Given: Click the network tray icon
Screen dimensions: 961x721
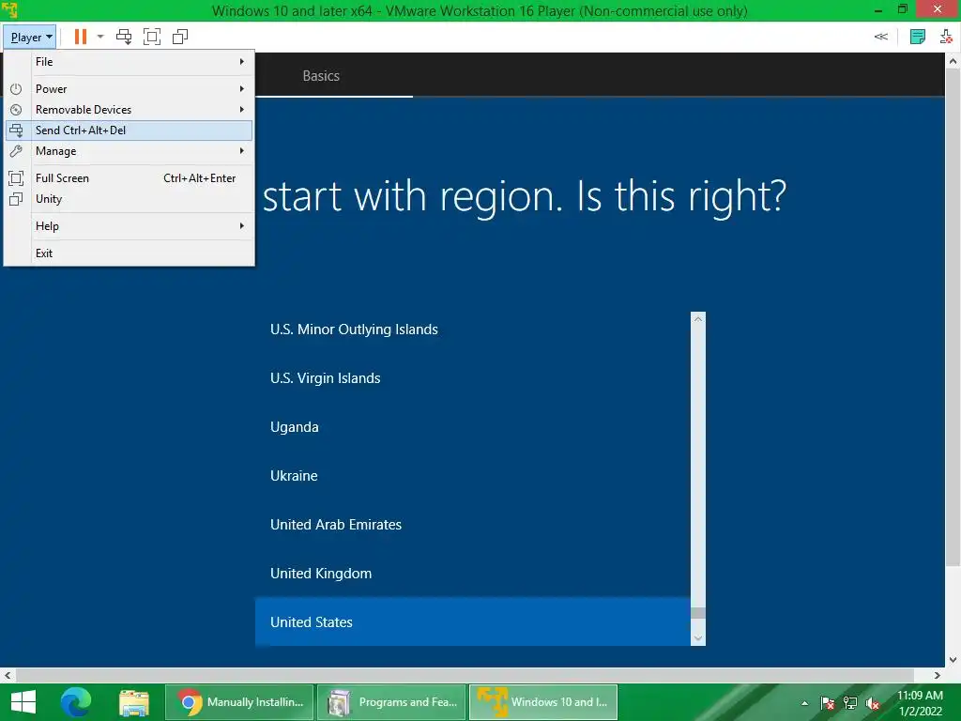Looking at the screenshot, I should click(850, 703).
